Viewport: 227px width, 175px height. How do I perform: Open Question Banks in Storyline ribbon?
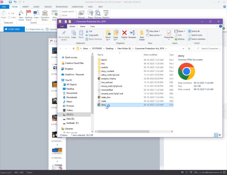coord(45,16)
